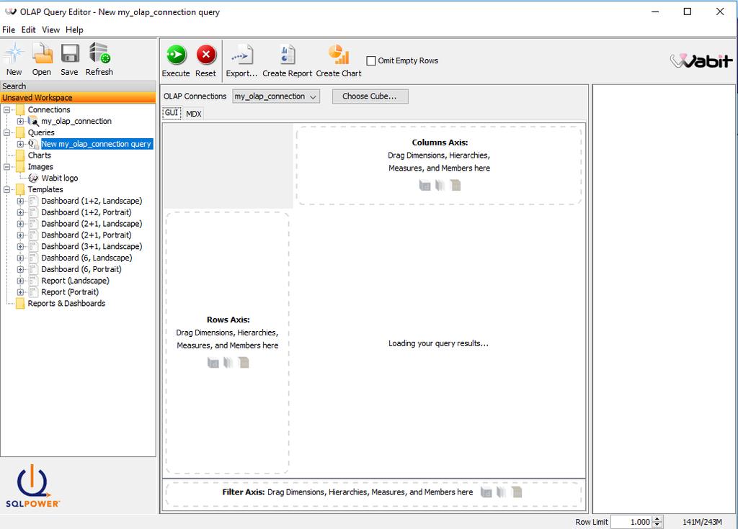Increase the Row Limit with up arrow
Image resolution: width=738 pixels, height=529 pixels.
pos(657,519)
